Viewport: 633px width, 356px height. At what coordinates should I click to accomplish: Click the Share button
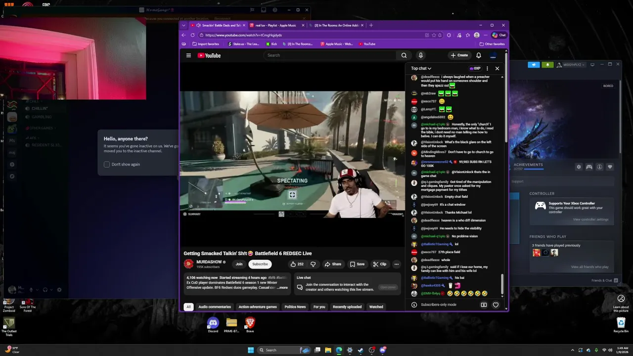[333, 264]
